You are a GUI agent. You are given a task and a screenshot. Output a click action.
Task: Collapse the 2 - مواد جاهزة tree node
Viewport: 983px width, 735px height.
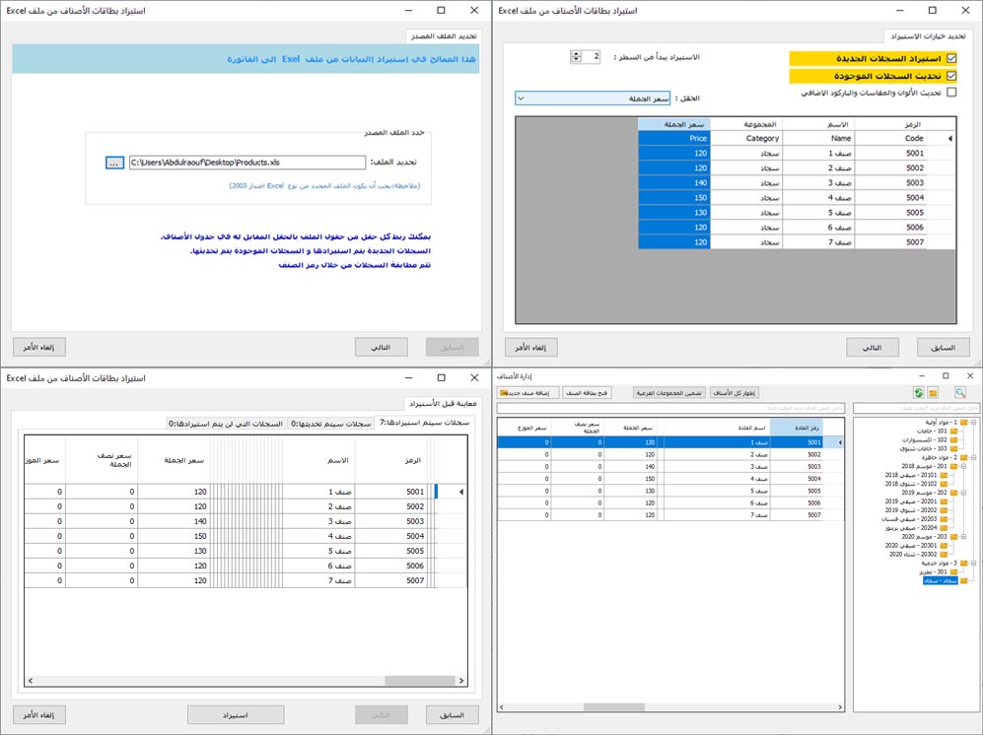pyautogui.click(x=973, y=457)
